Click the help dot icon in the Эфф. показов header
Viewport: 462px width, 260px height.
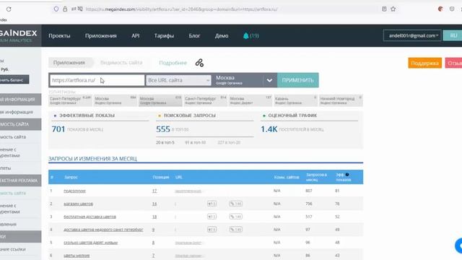[347, 175]
